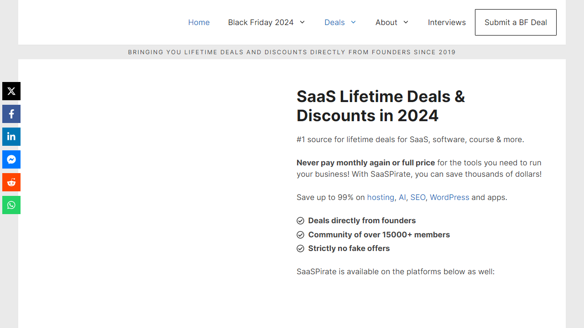Viewport: 584px width, 328px height.
Task: Visit the WordPress deals link
Action: coord(449,197)
